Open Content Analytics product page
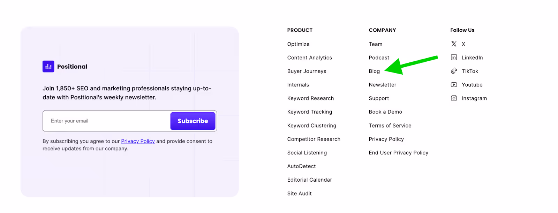The image size is (558, 213). click(x=310, y=58)
